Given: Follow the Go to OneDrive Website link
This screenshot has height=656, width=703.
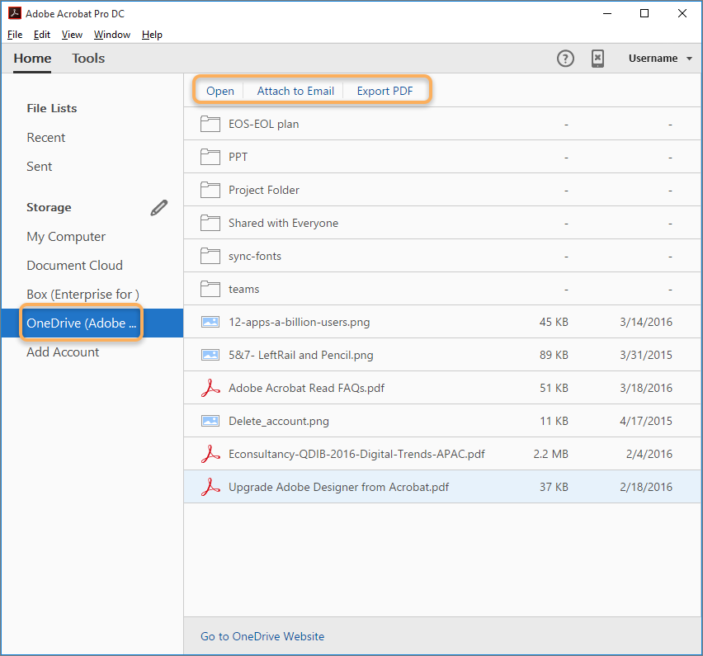Looking at the screenshot, I should pos(262,636).
